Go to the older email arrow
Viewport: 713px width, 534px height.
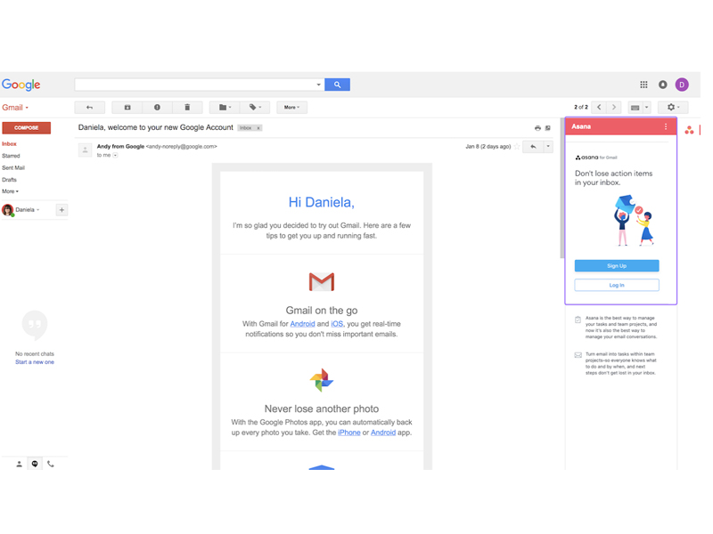614,107
